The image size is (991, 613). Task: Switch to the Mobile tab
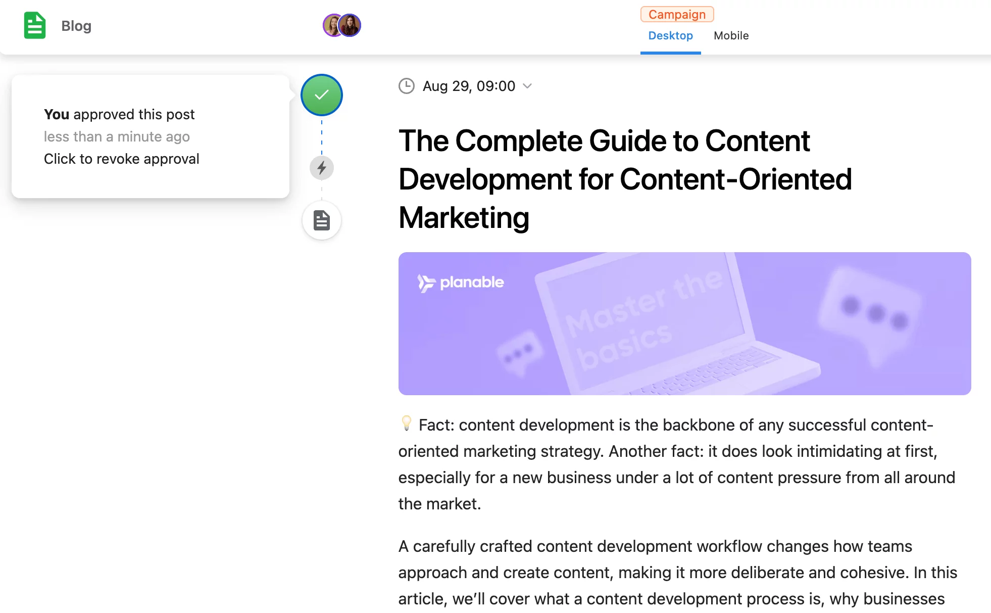click(730, 35)
